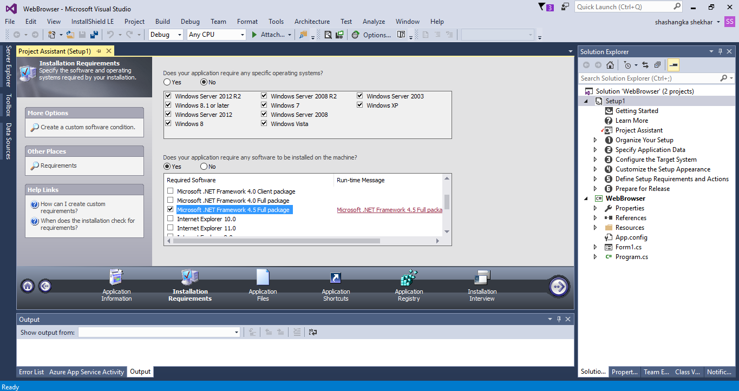Viewport: 739px width, 391px height.
Task: Click the Options toolbar button
Action: pyautogui.click(x=377, y=35)
